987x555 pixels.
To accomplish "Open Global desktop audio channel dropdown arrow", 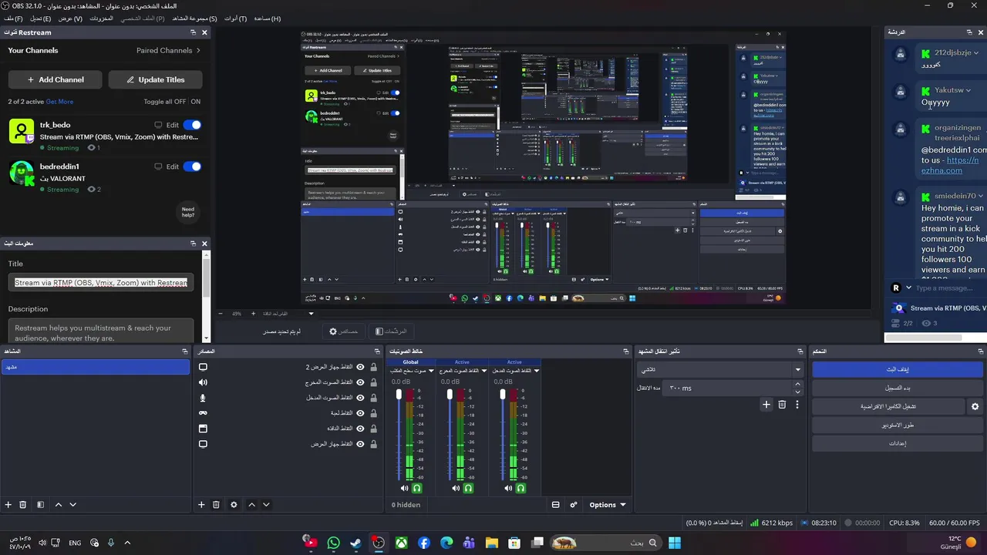I will (x=432, y=371).
